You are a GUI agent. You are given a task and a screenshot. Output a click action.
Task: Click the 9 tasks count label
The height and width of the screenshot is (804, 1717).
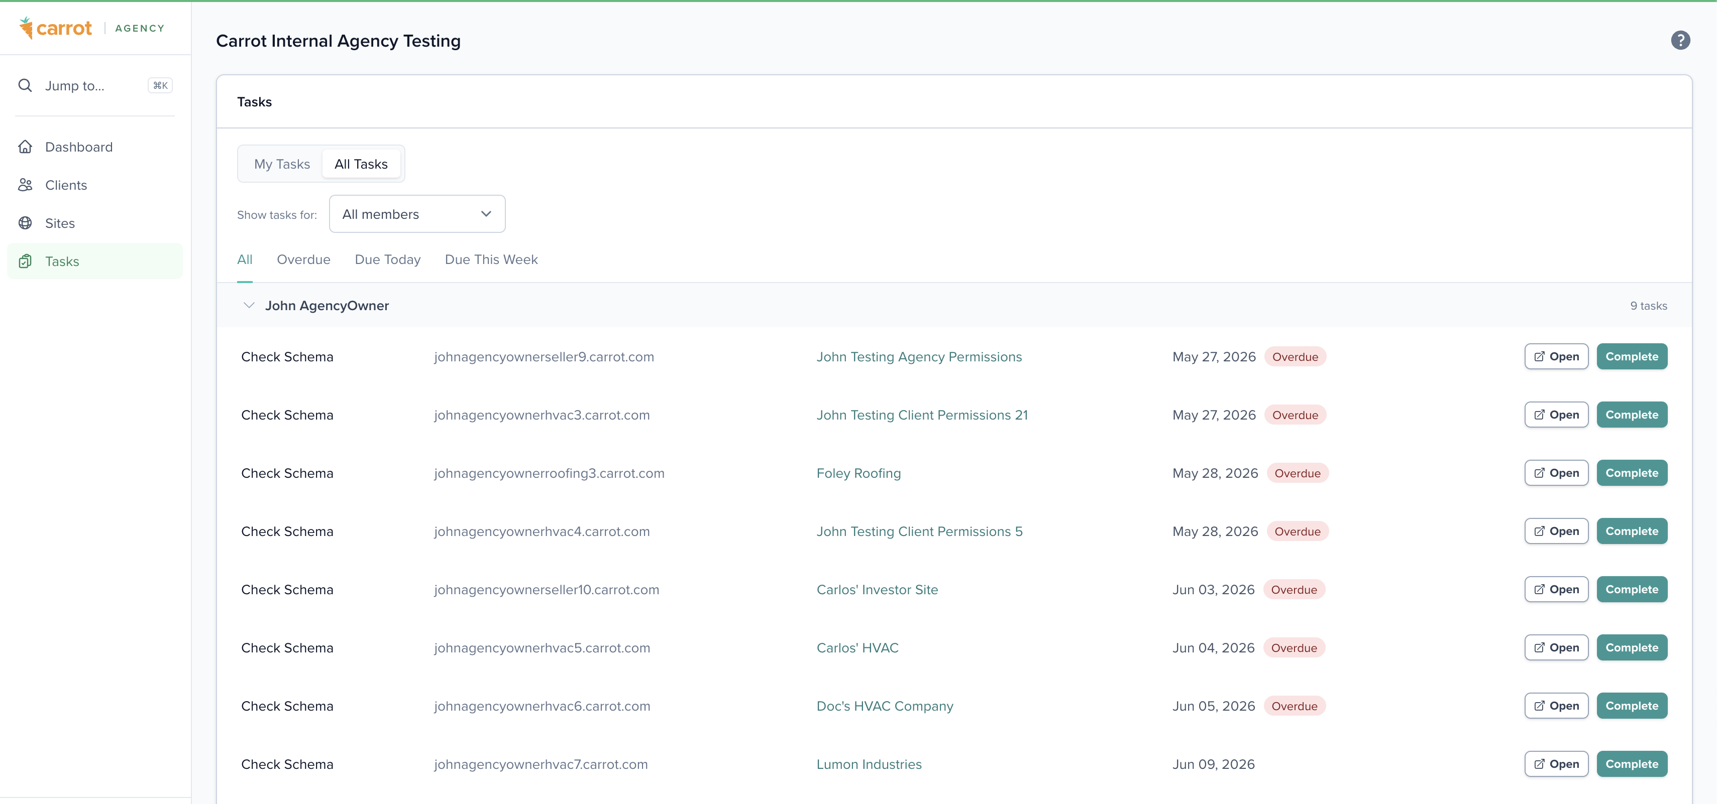(1648, 306)
